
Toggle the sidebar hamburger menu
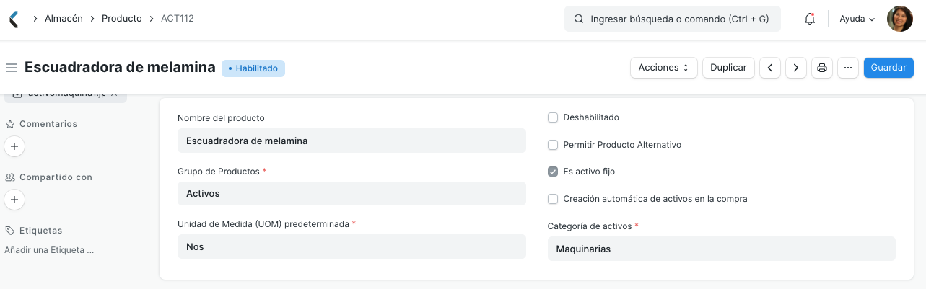click(x=11, y=68)
